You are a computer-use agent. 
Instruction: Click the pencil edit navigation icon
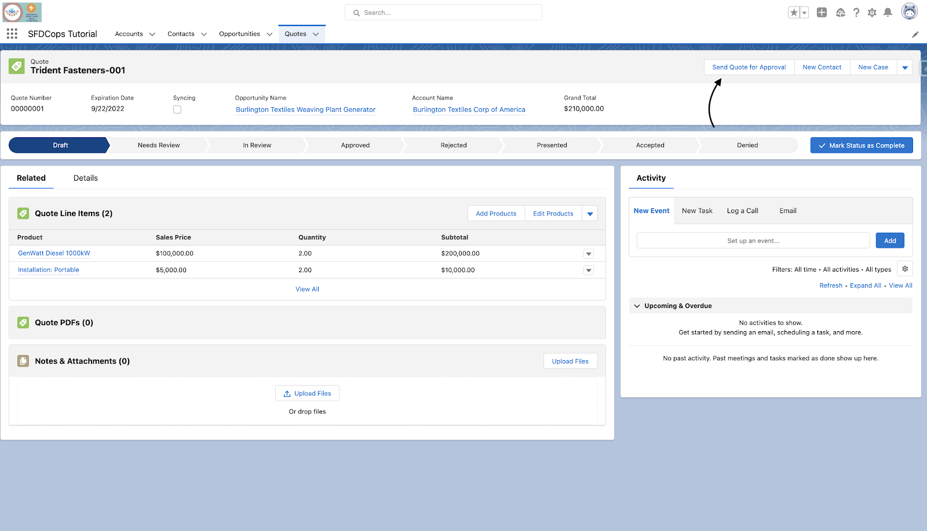(915, 34)
